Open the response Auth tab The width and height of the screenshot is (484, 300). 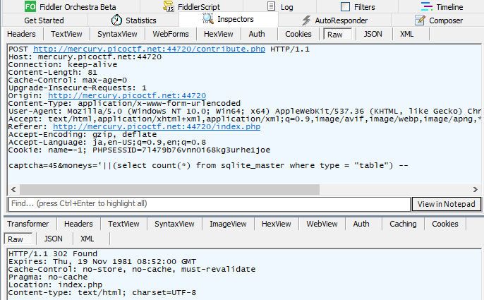point(361,224)
